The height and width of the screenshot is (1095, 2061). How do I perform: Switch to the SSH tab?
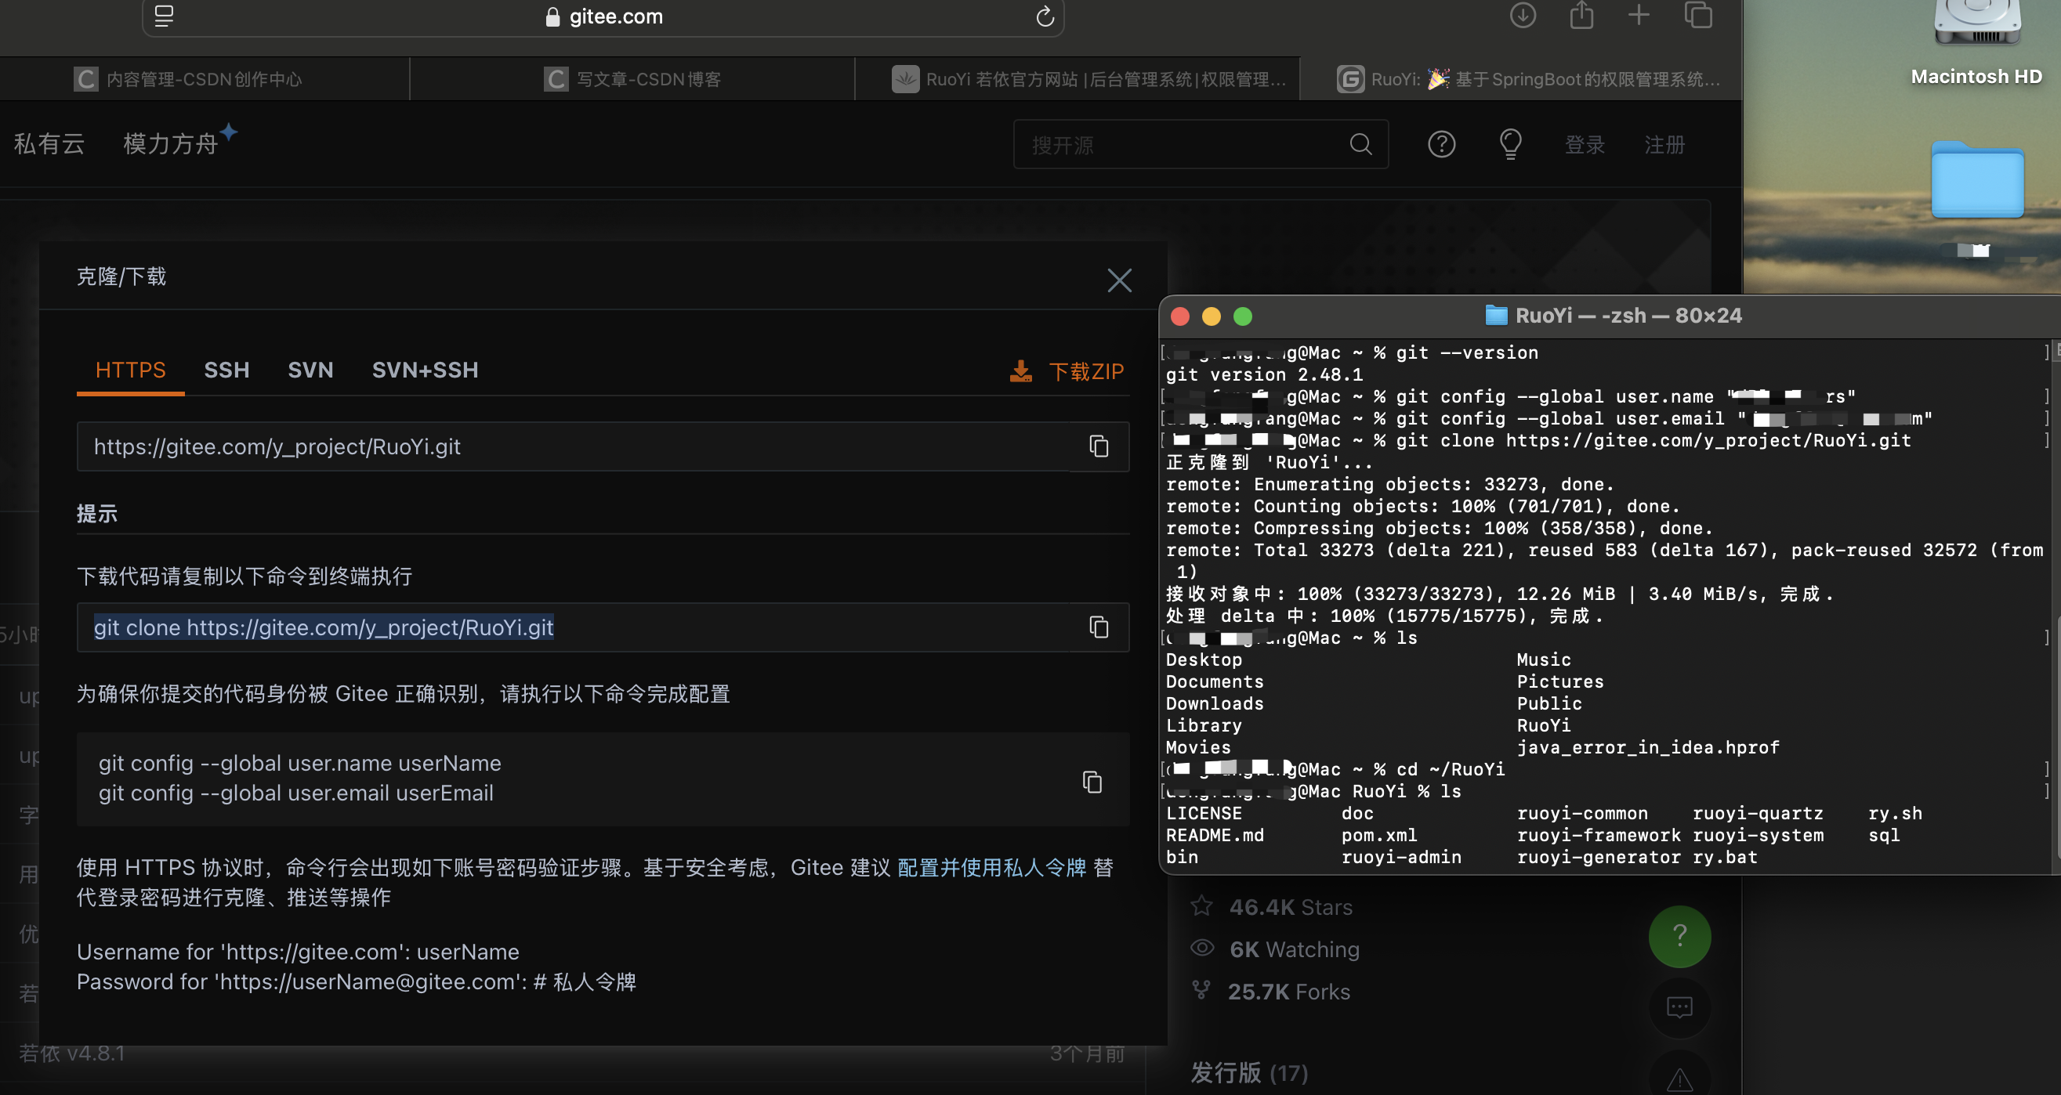[226, 370]
